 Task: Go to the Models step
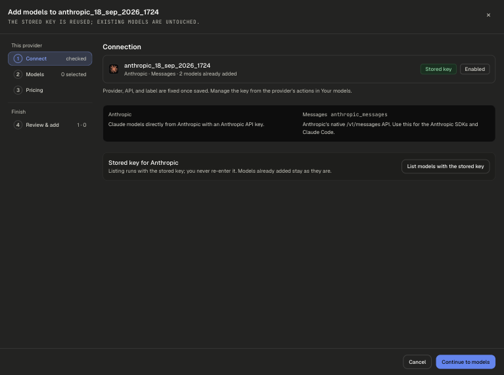pyautogui.click(x=50, y=74)
